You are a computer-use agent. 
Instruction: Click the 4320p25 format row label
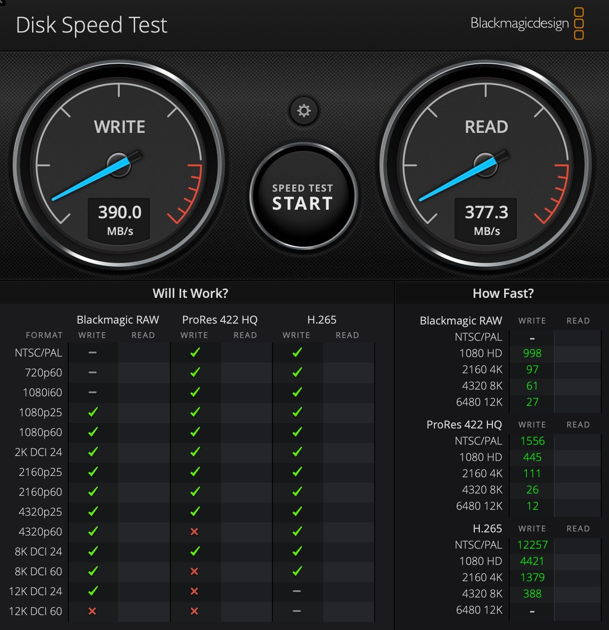click(40, 512)
